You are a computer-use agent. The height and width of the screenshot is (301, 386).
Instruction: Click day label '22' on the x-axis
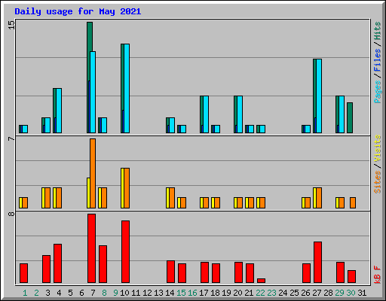[260, 293]
